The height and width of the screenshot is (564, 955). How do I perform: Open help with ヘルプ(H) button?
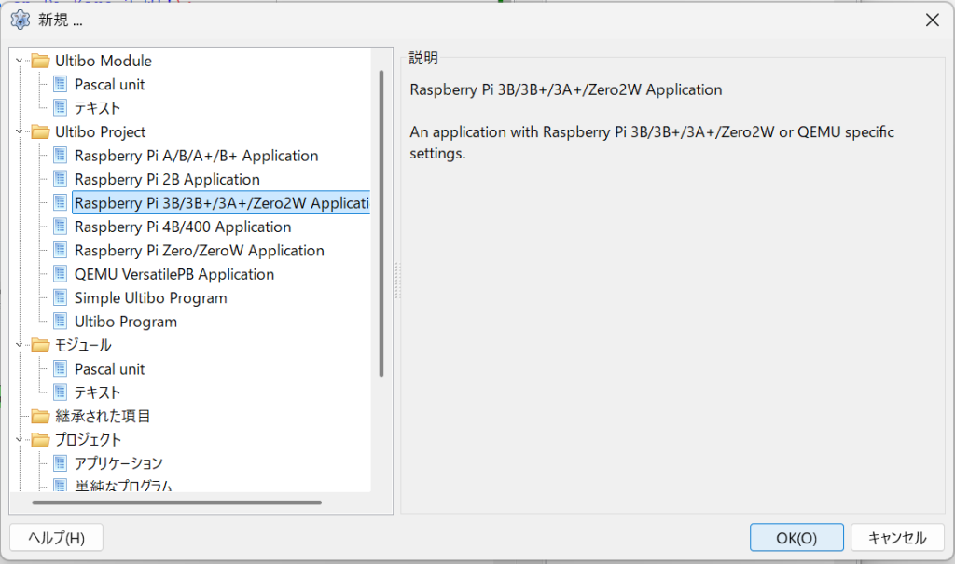(x=56, y=538)
